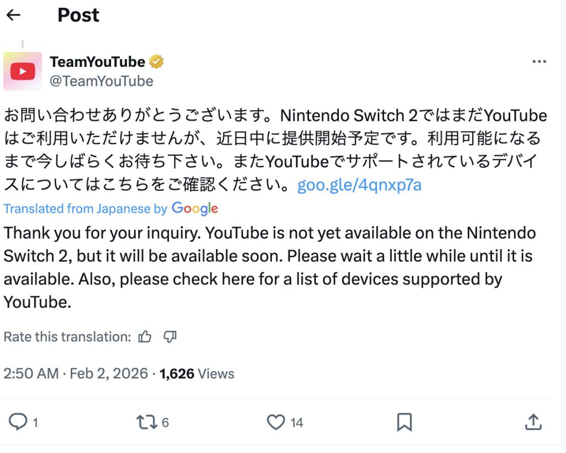Share the post via share icon

[532, 423]
